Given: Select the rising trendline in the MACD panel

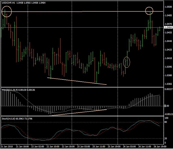Looking at the screenshot, I should pyautogui.click(x=78, y=113).
